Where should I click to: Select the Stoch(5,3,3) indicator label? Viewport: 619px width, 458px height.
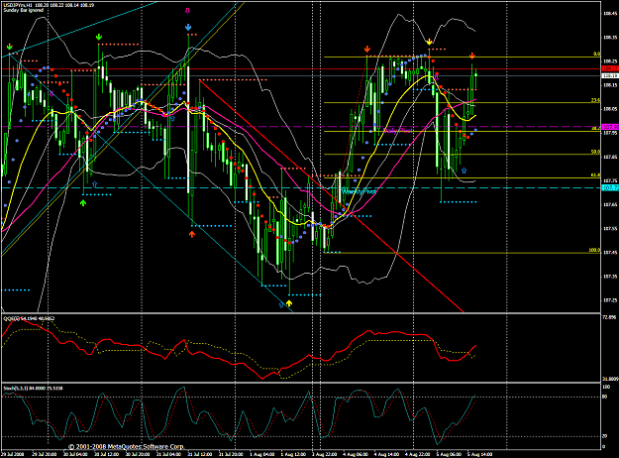[x=33, y=388]
